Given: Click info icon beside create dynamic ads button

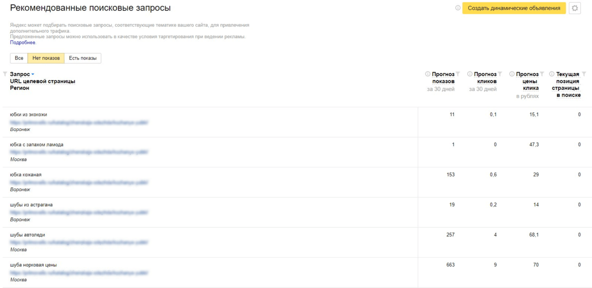Looking at the screenshot, I should point(458,8).
